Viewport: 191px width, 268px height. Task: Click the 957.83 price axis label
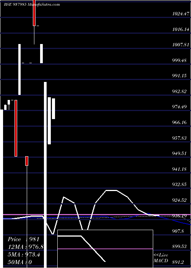(179, 138)
